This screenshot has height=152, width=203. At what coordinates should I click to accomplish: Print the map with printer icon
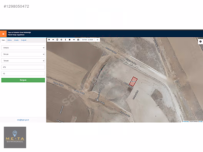click(x=78, y=40)
